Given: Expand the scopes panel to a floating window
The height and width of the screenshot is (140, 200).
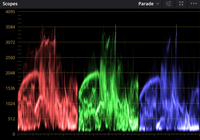Looking at the screenshot, I should click(181, 4).
